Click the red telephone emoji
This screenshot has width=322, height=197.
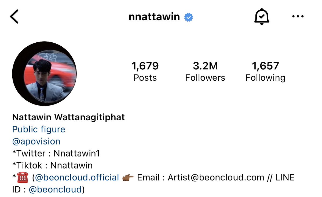tap(23, 177)
